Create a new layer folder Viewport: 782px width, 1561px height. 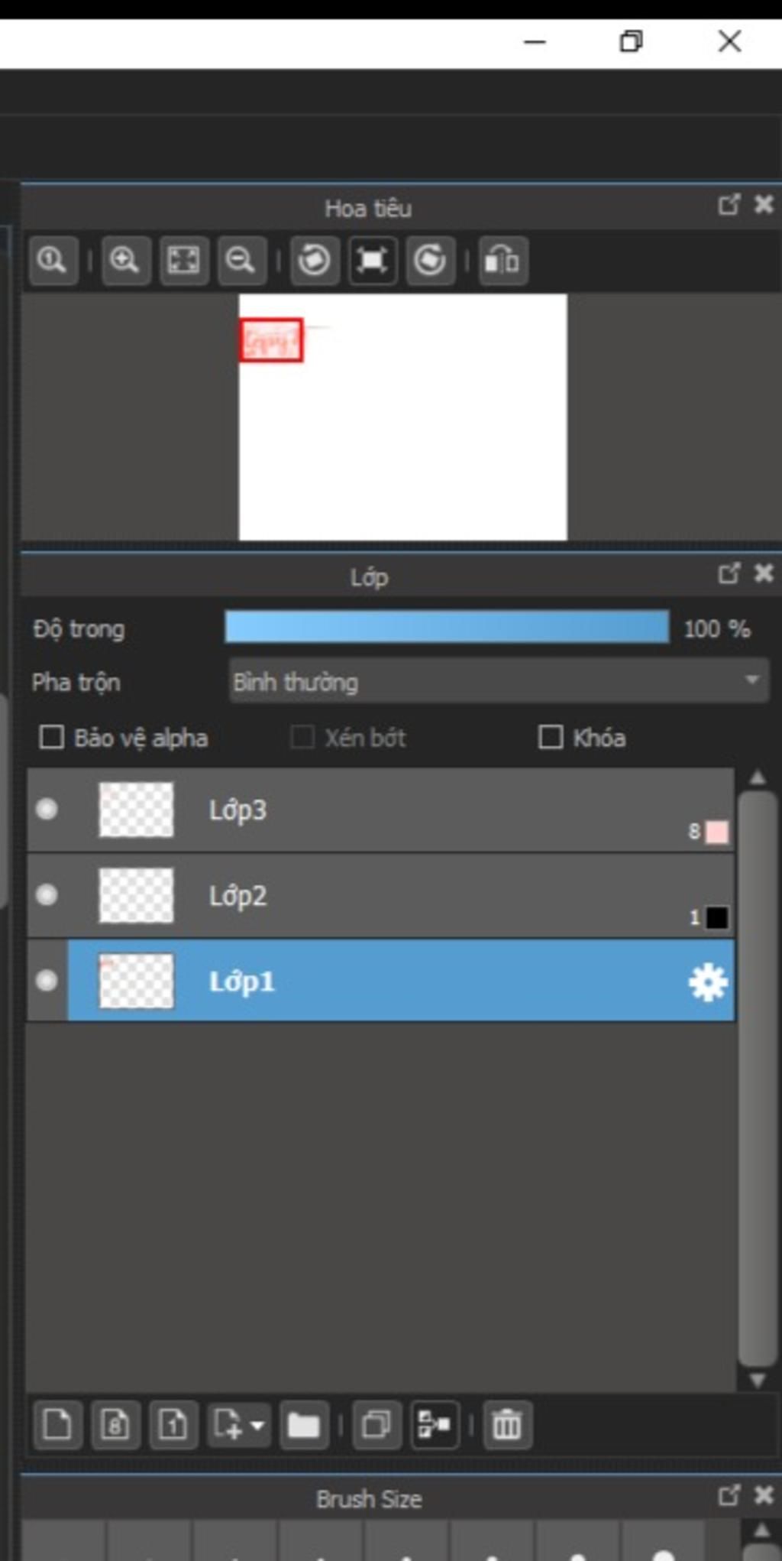click(304, 1425)
